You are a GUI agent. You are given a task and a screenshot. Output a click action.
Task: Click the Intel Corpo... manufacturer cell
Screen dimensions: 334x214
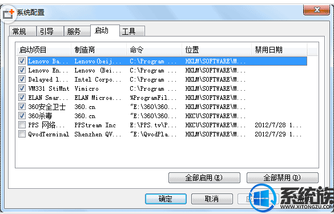pyautogui.click(x=98, y=79)
